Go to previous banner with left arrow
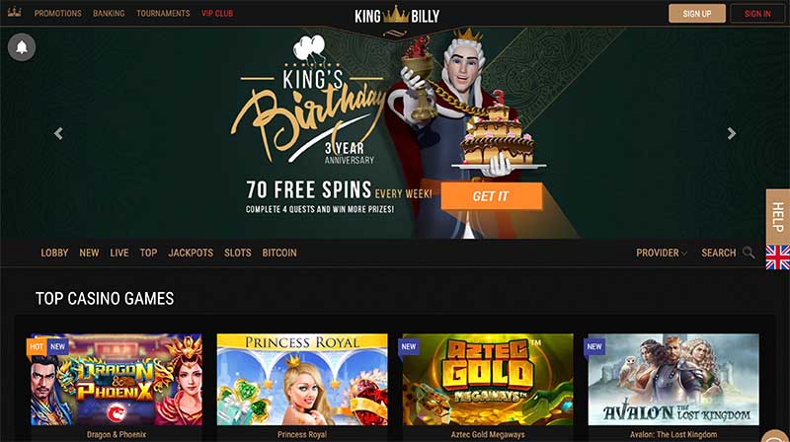The image size is (790, 442). 58,133
